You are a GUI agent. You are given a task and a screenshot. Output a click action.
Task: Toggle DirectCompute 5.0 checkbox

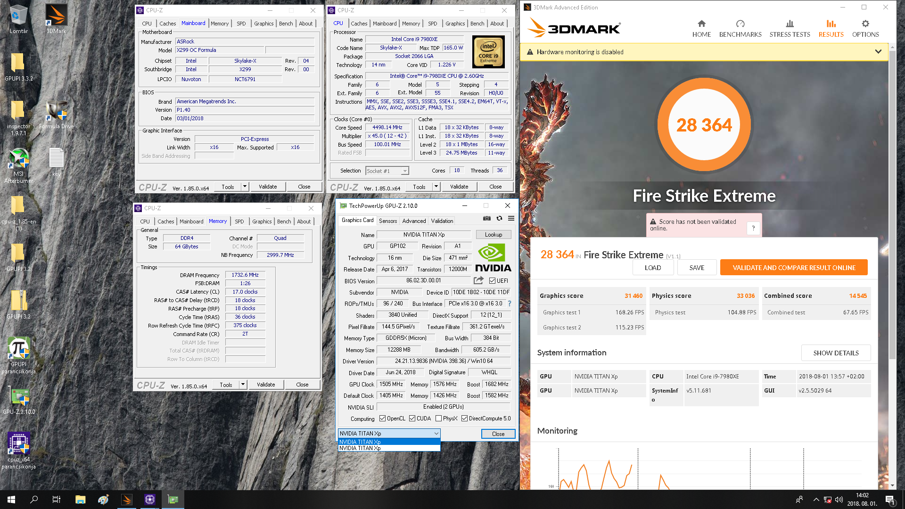pos(464,419)
